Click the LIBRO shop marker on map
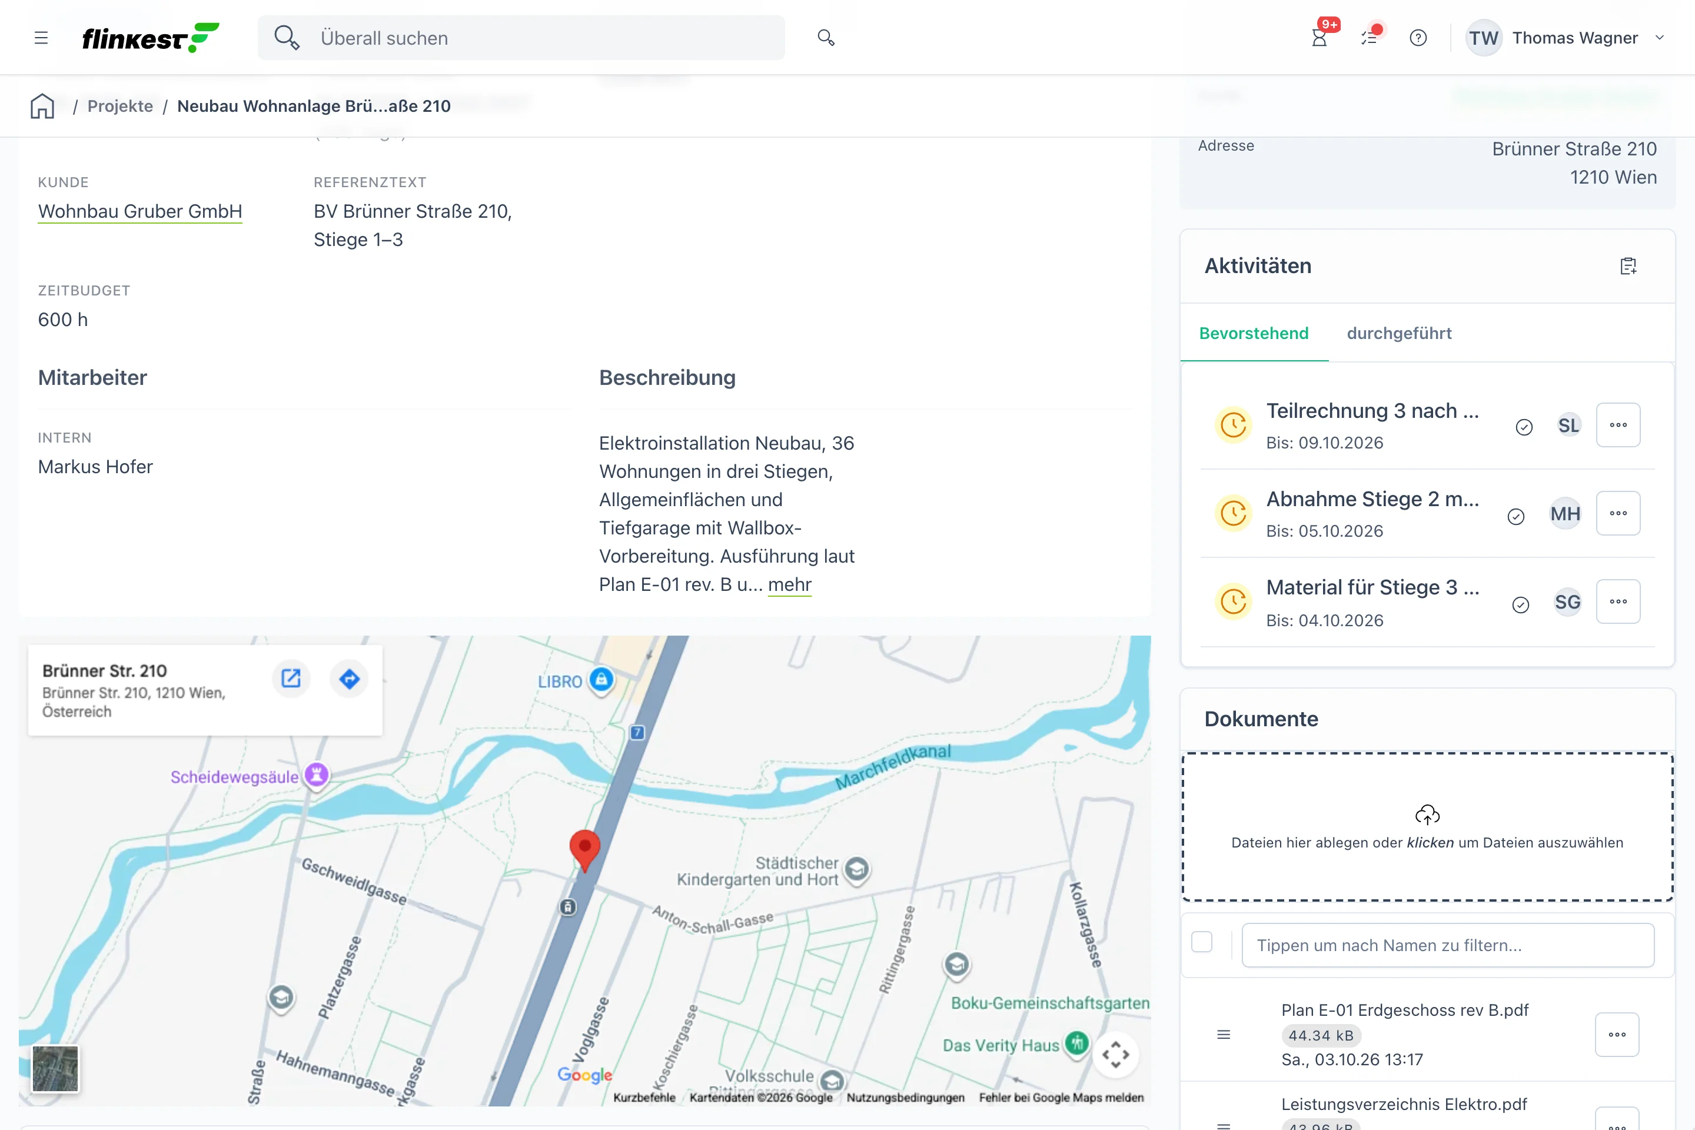Viewport: 1695px width, 1130px height. point(601,680)
